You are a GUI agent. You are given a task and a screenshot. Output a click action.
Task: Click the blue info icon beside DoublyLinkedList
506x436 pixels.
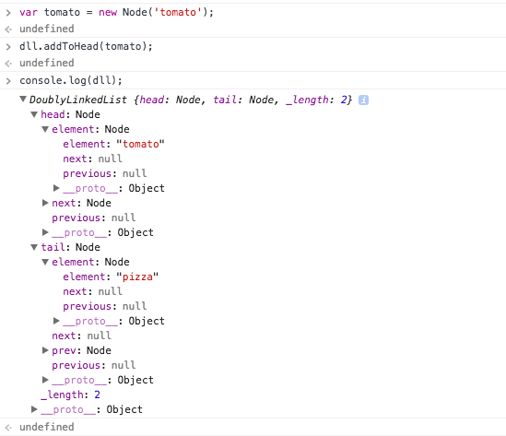[363, 100]
